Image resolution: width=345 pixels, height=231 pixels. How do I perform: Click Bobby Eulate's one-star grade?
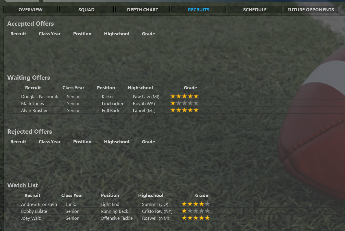pos(195,211)
